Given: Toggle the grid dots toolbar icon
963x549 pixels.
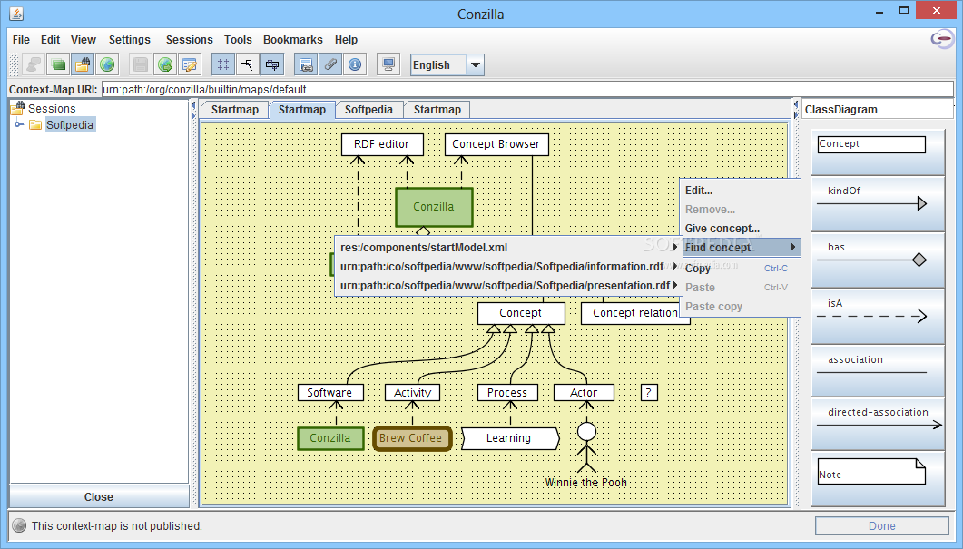Looking at the screenshot, I should (x=223, y=64).
